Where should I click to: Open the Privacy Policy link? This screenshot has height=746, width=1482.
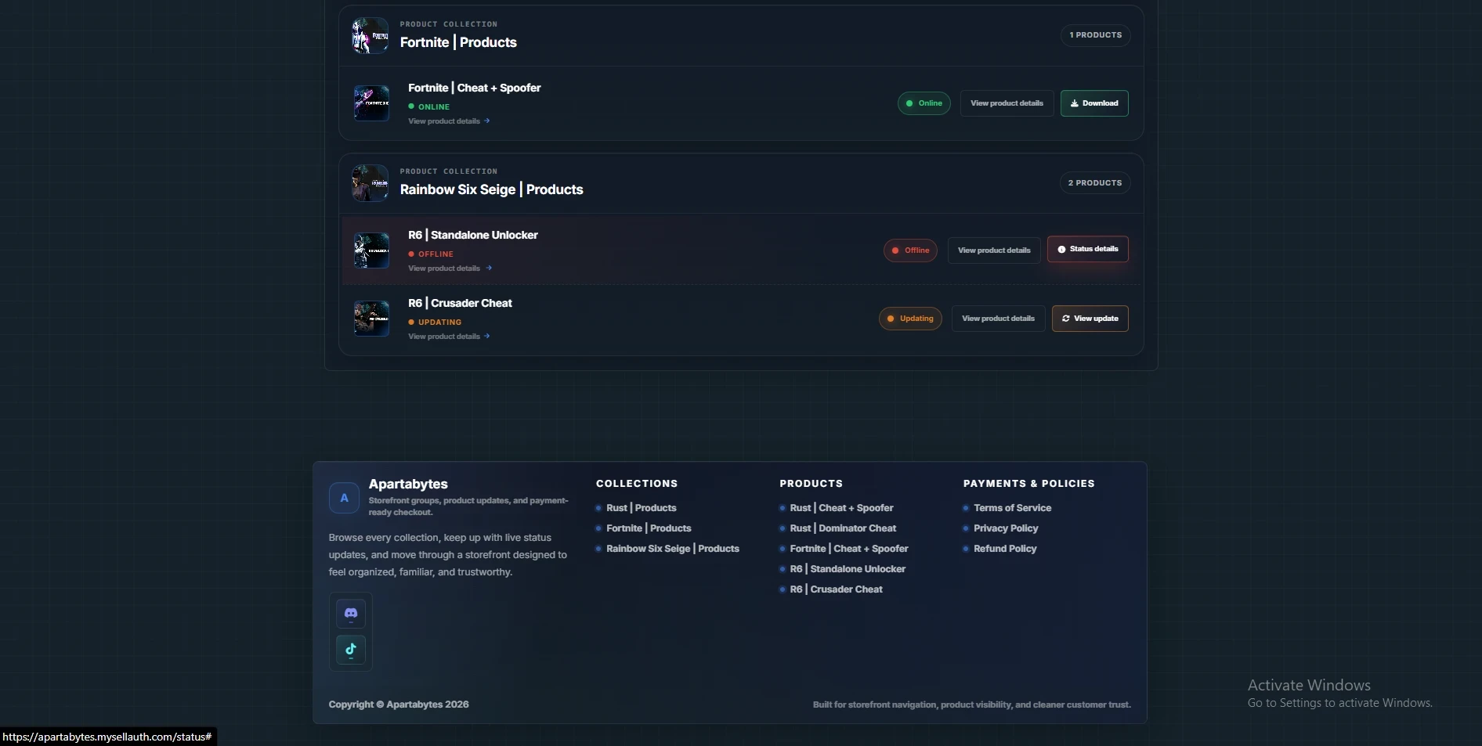coord(1006,528)
